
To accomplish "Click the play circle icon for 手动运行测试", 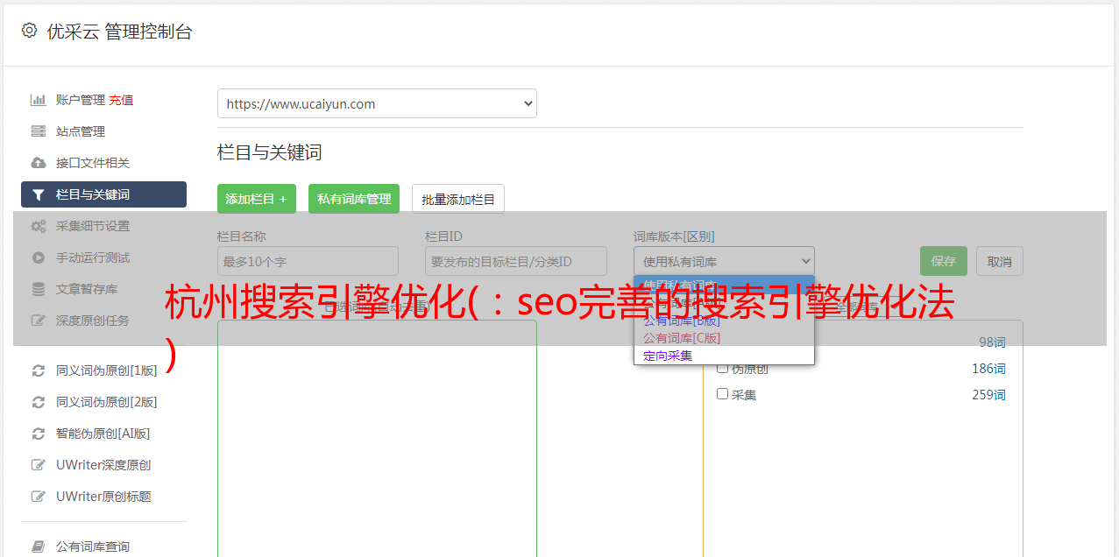I will tap(38, 257).
